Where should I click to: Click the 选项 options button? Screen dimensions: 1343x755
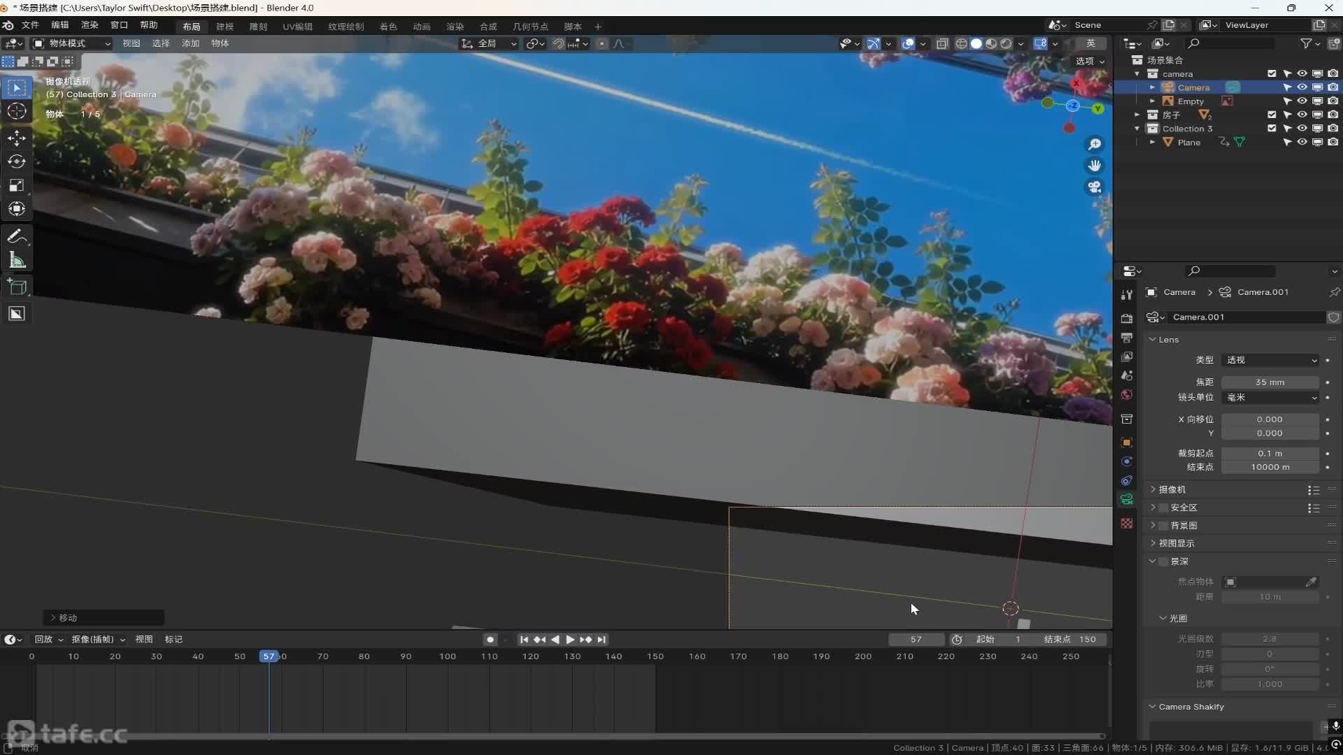click(x=1090, y=62)
